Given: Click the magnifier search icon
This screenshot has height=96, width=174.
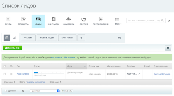Looking at the screenshot, I should (162, 20).
